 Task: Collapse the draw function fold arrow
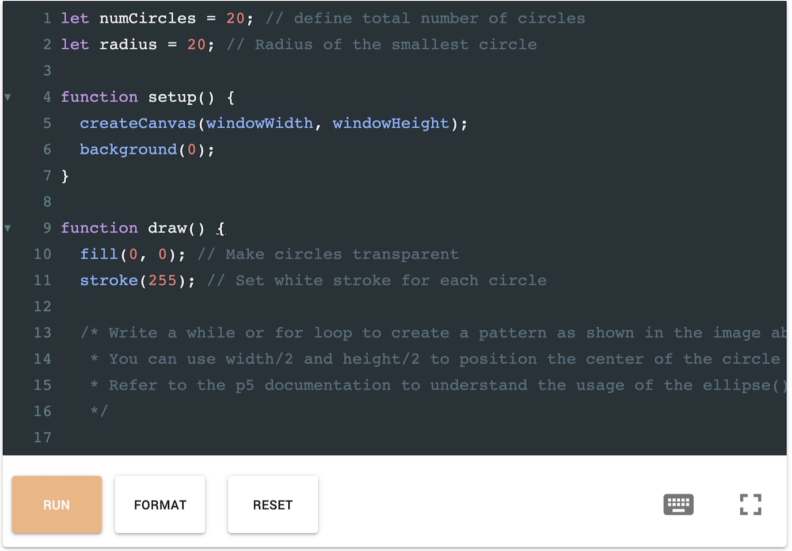click(x=7, y=228)
